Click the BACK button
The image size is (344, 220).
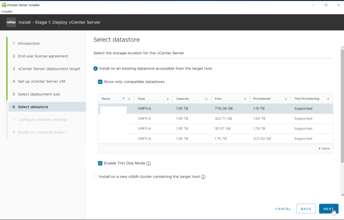pos(306,209)
